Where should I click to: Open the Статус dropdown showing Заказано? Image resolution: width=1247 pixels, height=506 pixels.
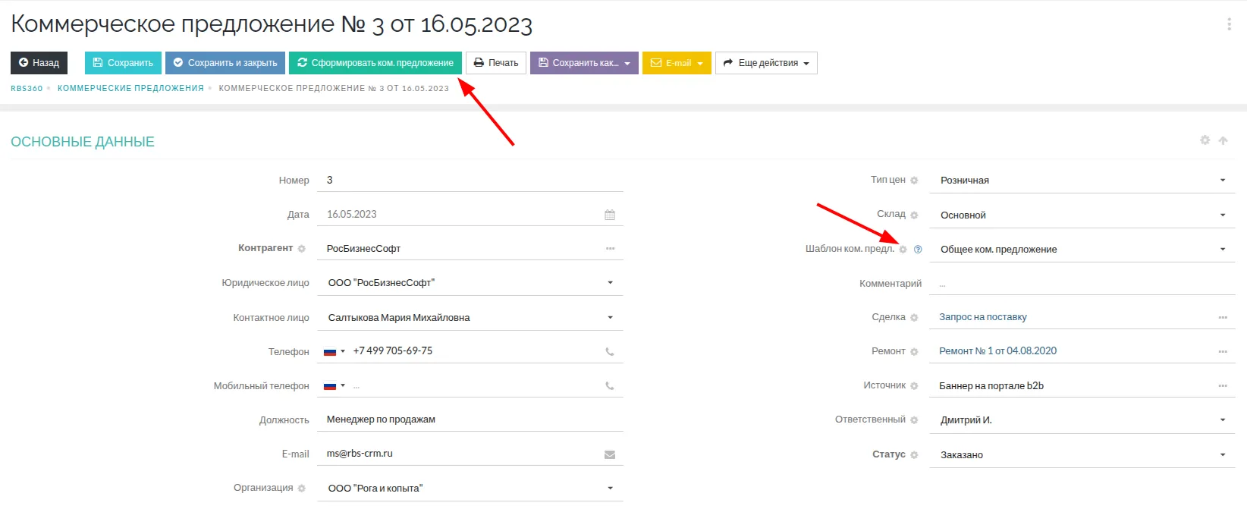point(1222,455)
